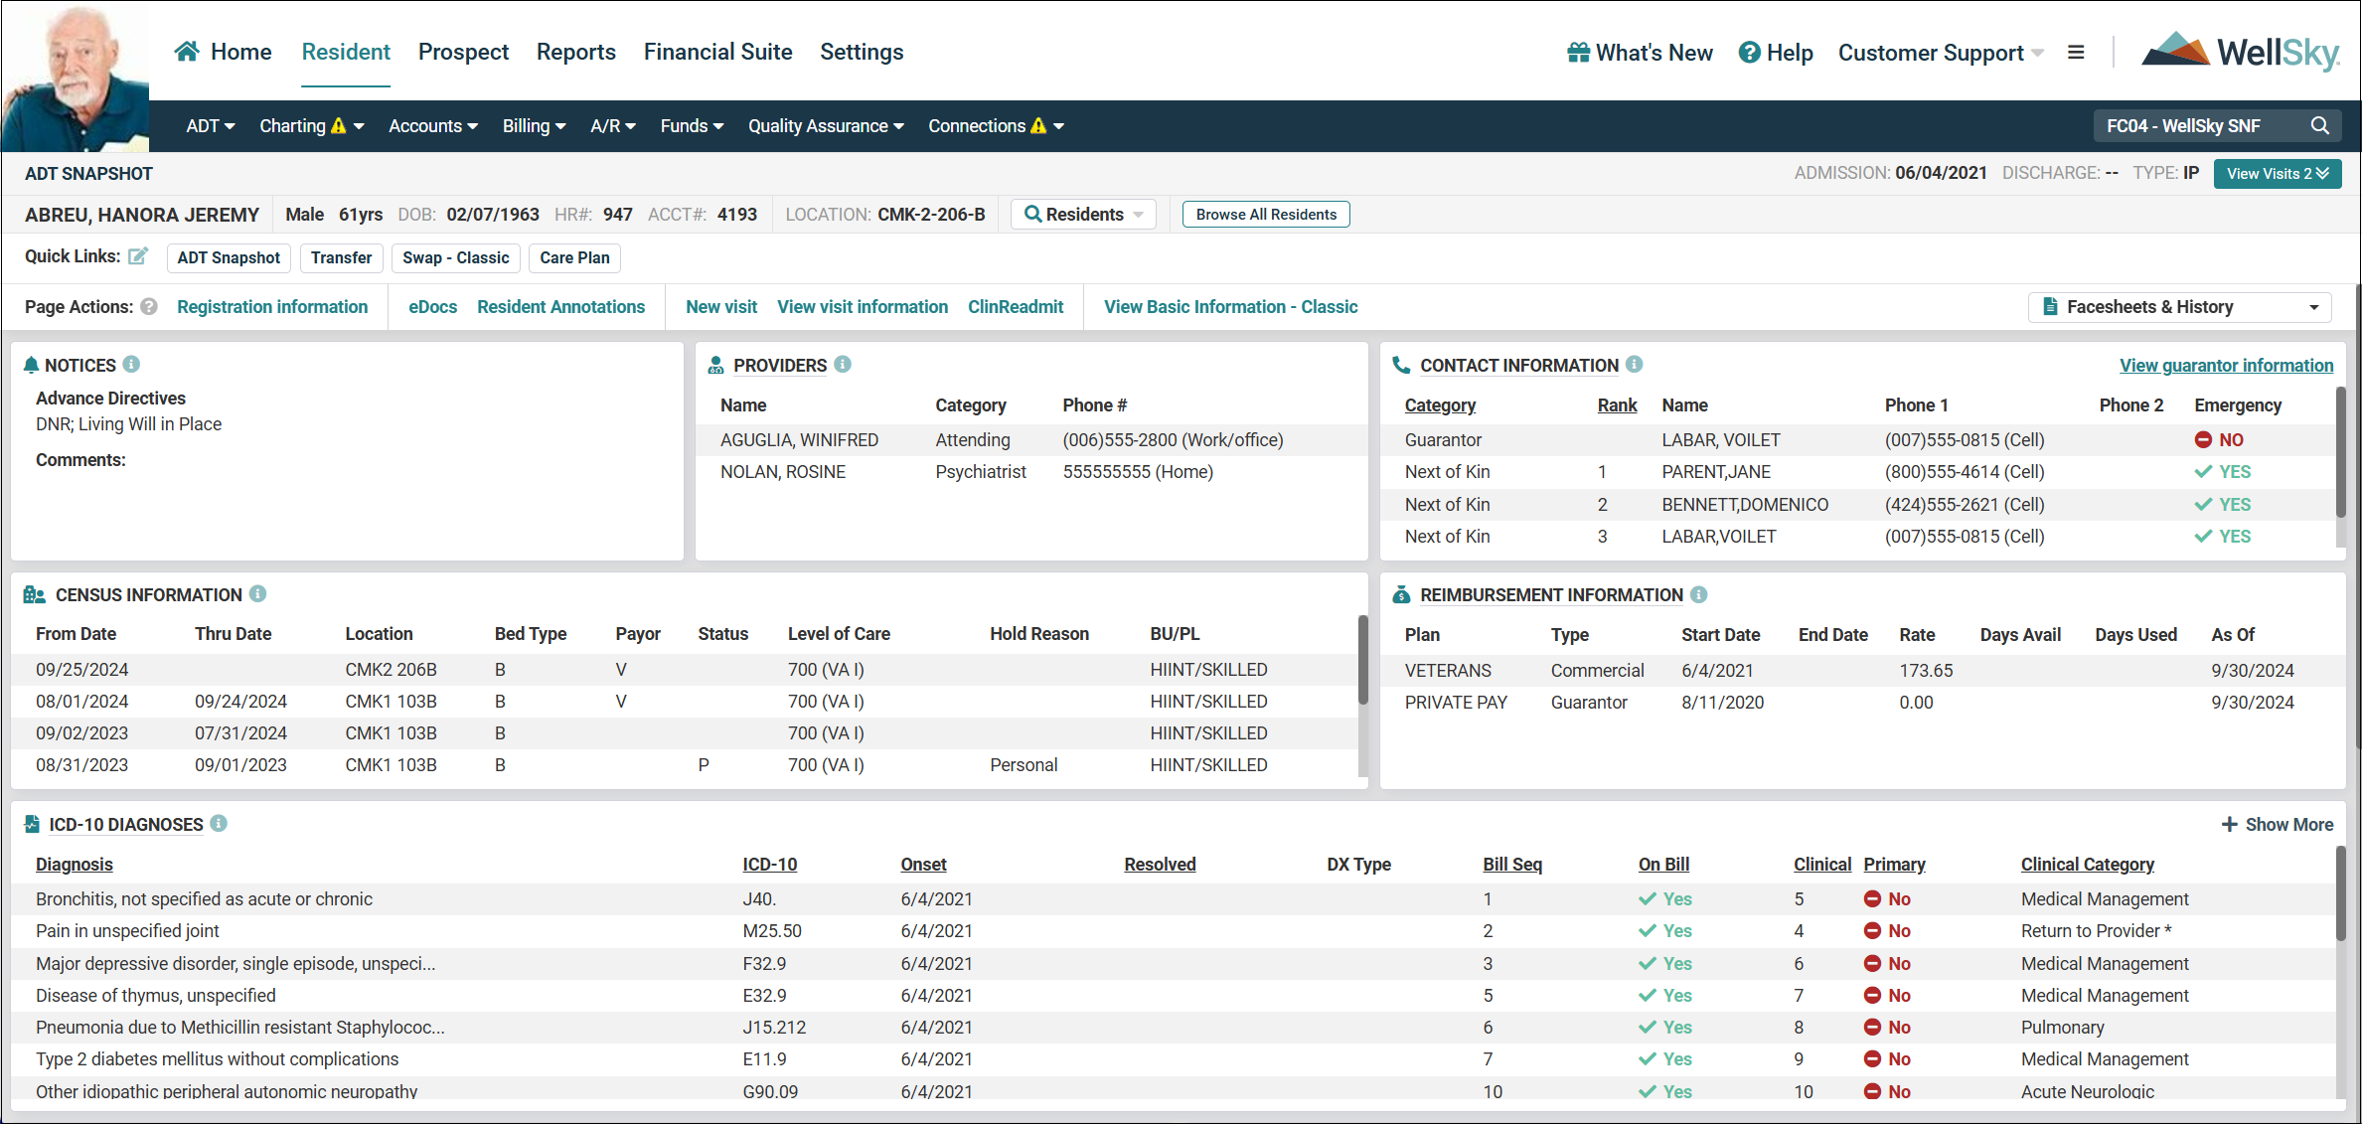Open the View guarantor information link

coord(2226,365)
